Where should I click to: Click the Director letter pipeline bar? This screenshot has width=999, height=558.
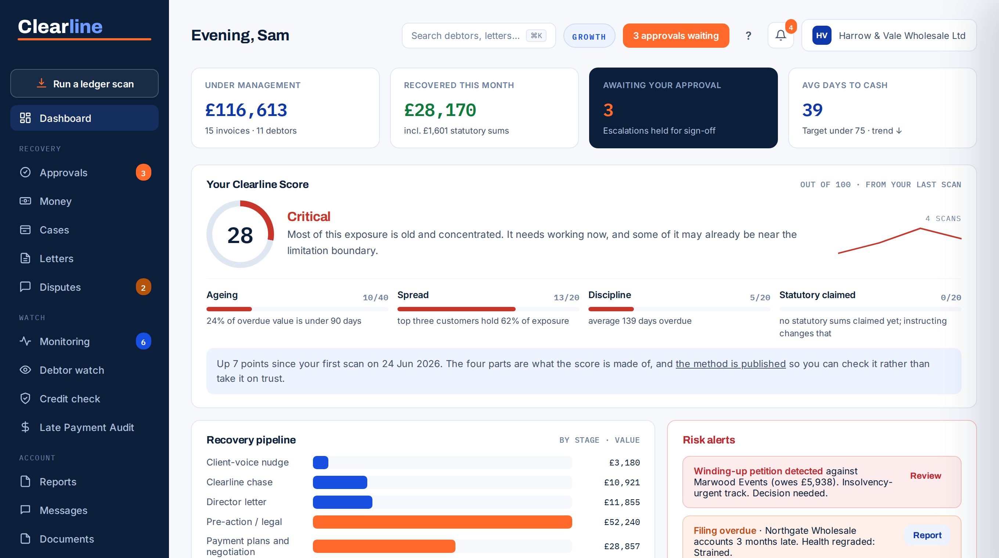tap(342, 502)
